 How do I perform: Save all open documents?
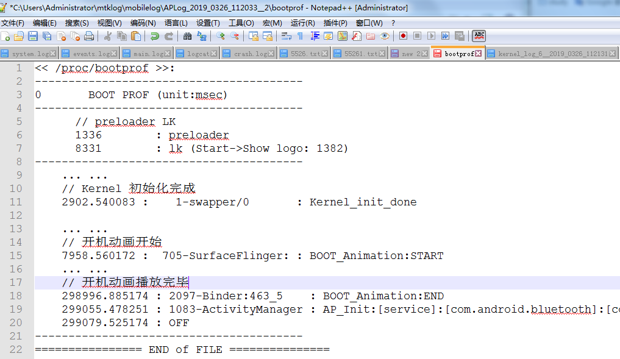(46, 38)
